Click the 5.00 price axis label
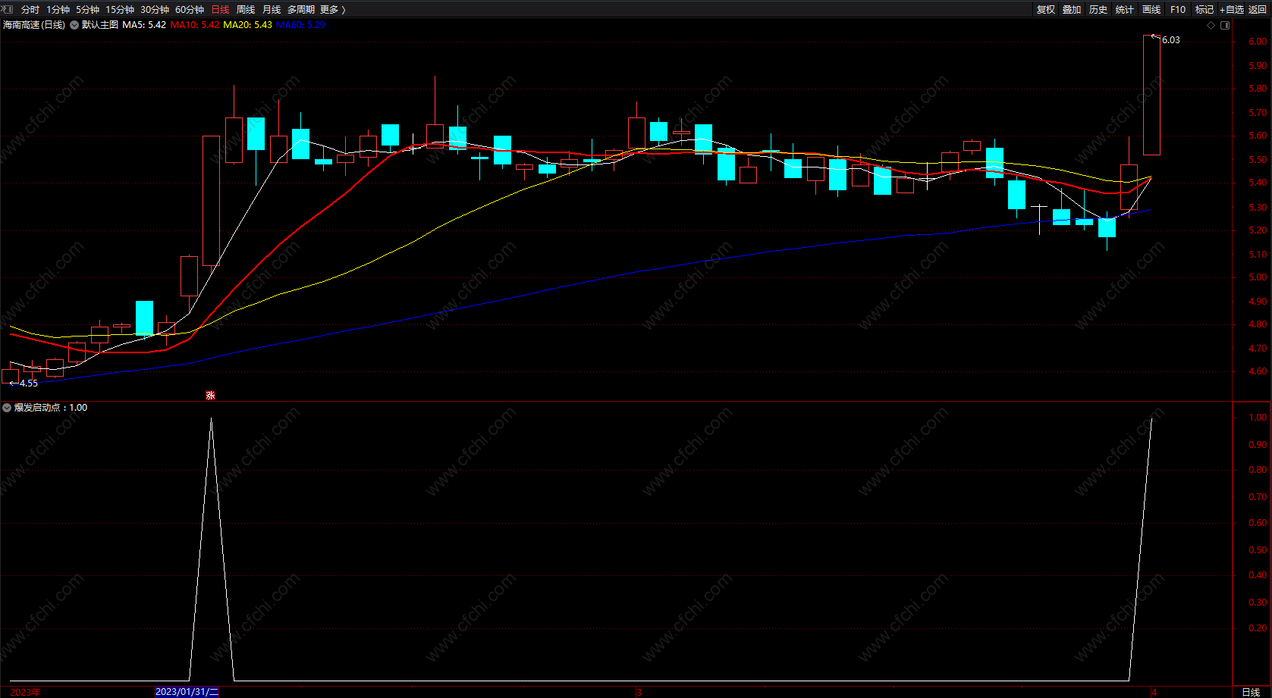 coord(1258,277)
